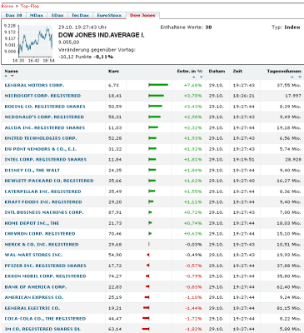304x333 pixels.
Task: Open Merck & Co. Inc. Registered link
Action: 42,245
